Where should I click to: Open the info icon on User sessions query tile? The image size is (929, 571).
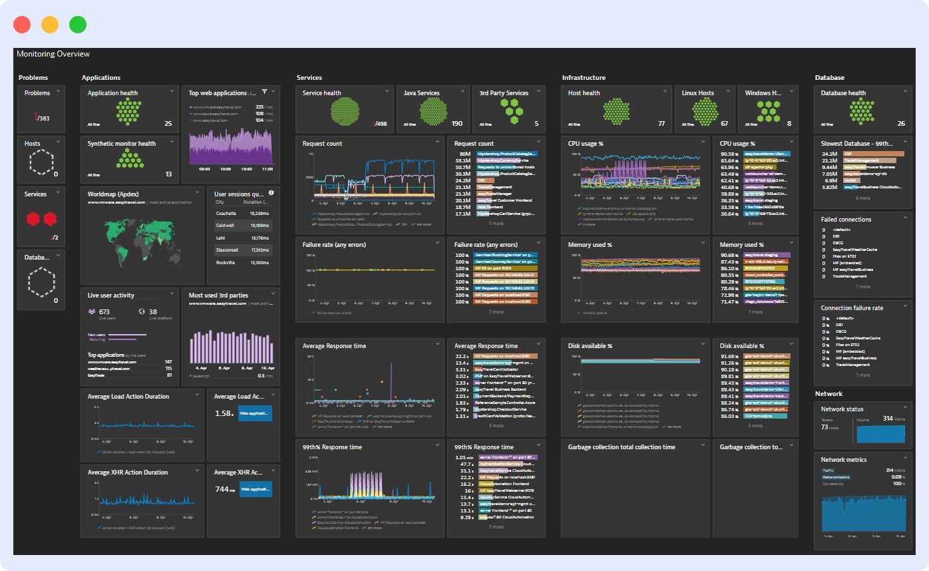271,193
